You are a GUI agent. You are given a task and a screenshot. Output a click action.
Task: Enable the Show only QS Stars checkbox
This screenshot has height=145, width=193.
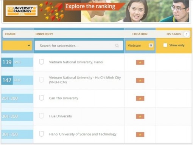165,45
